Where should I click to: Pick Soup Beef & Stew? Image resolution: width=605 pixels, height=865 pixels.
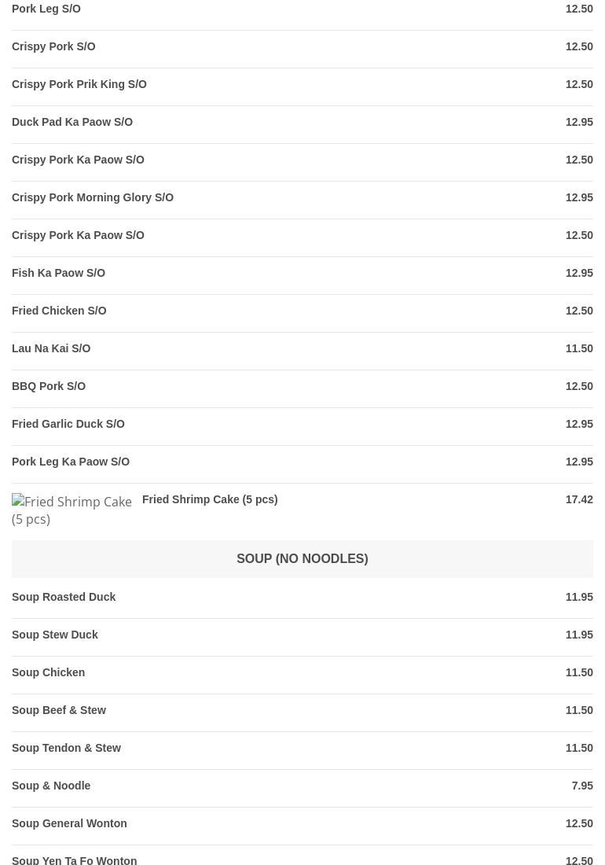(x=59, y=711)
